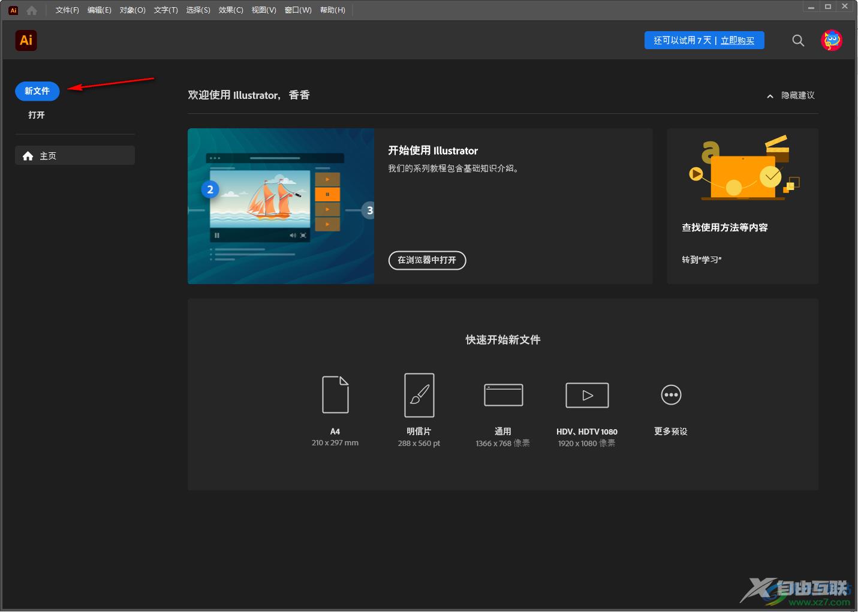Image resolution: width=858 pixels, height=612 pixels.
Task: Click the tutorial video thumbnail
Action: 281,206
